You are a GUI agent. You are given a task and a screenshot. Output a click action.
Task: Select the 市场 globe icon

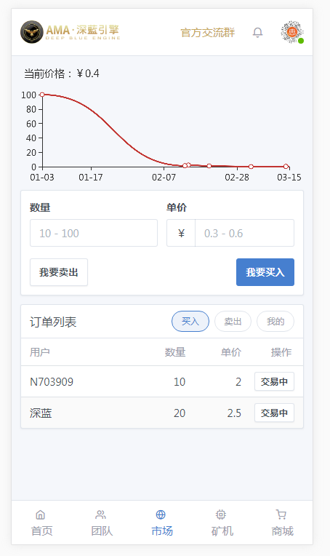coord(161,515)
